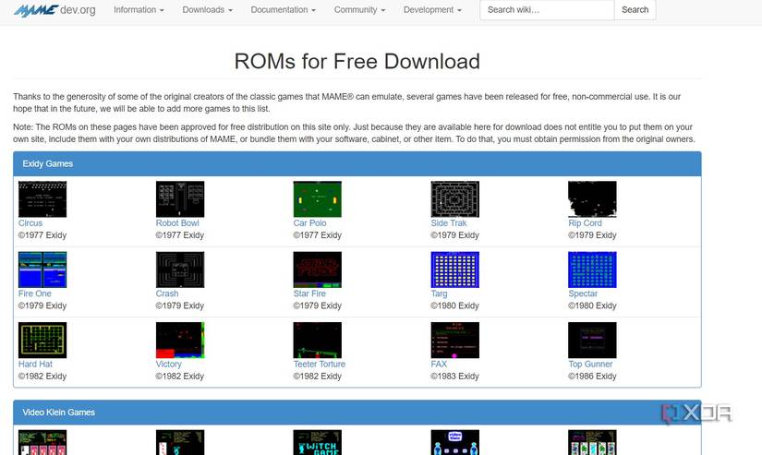Open the Star Fire game thumbnail

[318, 269]
